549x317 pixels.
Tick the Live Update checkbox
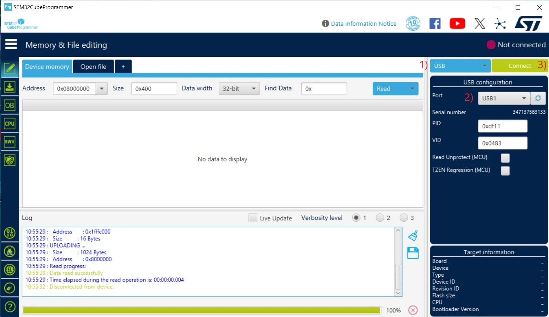tap(253, 218)
